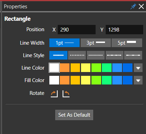The width and height of the screenshot is (146, 134).
Task: Choose dark blue Fill Color swatch
Action: [x=128, y=80]
